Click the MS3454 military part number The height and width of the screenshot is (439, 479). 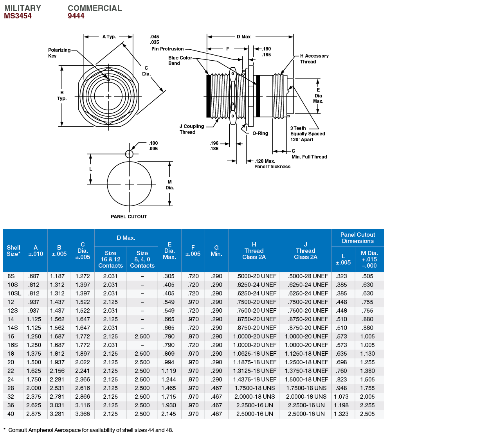click(x=18, y=16)
